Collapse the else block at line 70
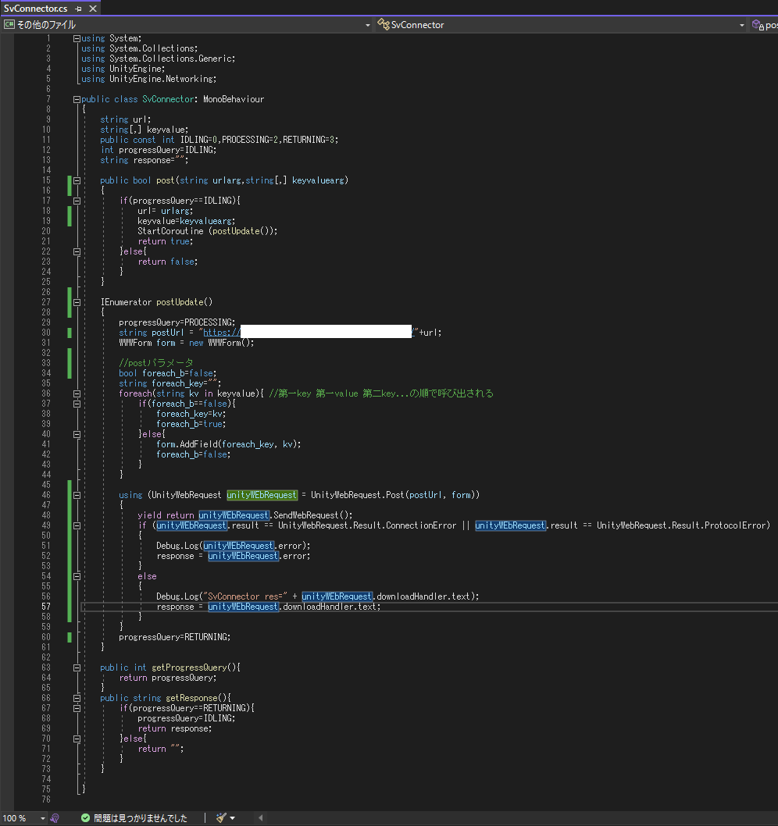 point(77,739)
